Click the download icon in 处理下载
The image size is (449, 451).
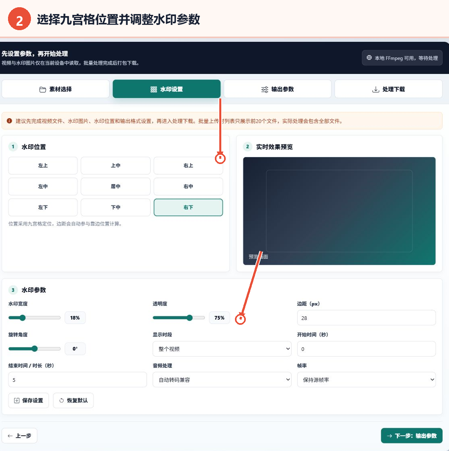point(376,90)
